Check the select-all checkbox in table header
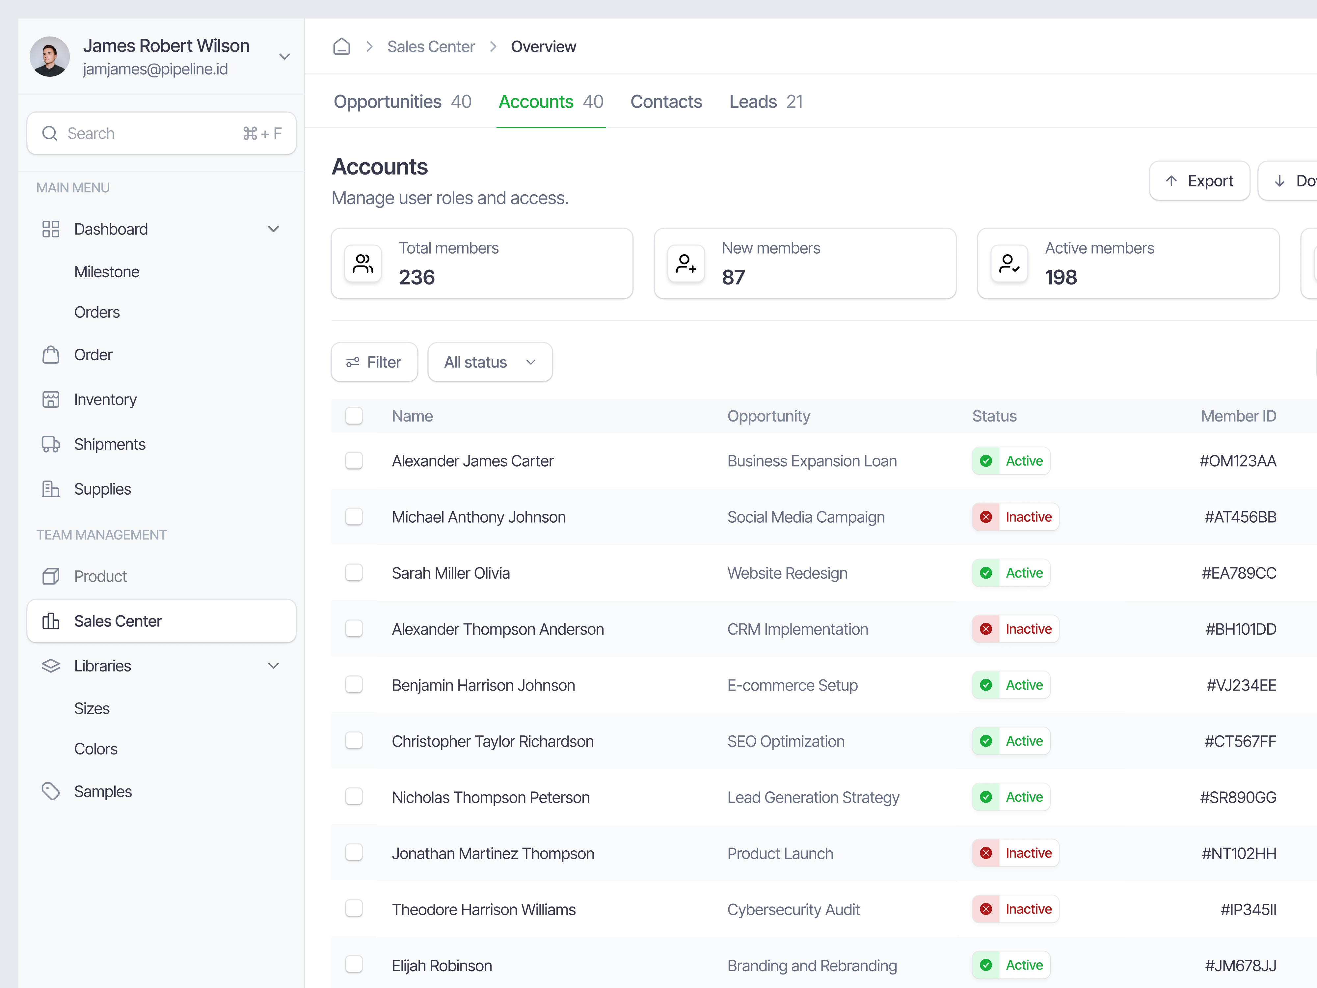This screenshot has width=1317, height=988. click(354, 416)
